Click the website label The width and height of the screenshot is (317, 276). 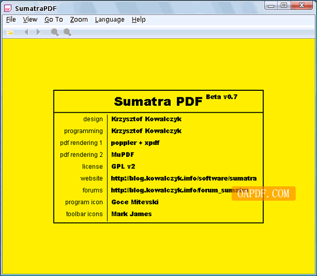pyautogui.click(x=92, y=178)
